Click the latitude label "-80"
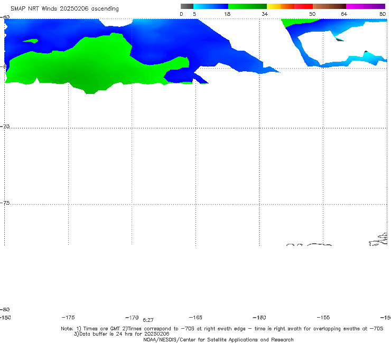Screen dimensions: 391x343 5,309
